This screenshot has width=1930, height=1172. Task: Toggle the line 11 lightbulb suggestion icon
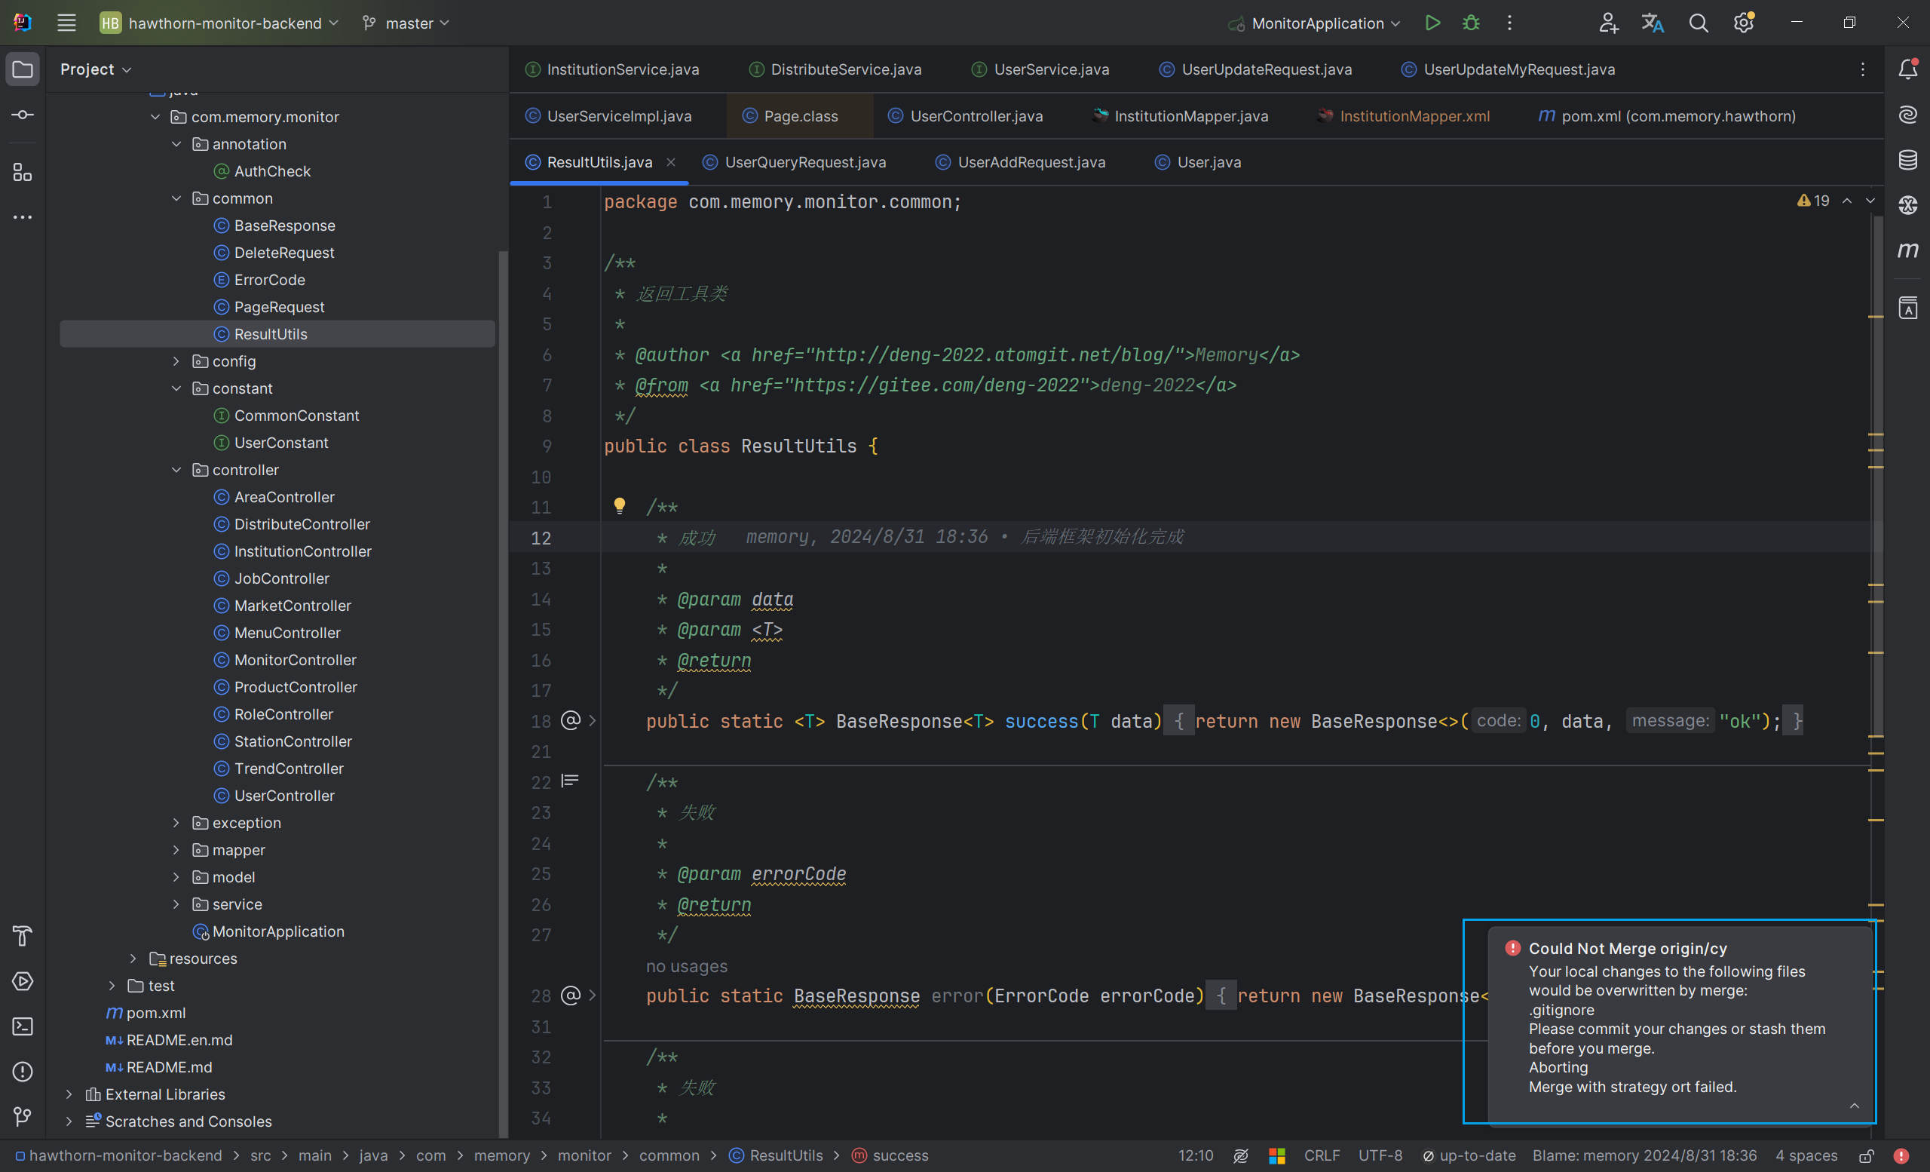click(x=617, y=506)
